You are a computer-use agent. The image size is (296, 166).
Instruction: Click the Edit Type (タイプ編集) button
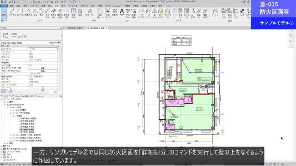[x=55, y=43]
